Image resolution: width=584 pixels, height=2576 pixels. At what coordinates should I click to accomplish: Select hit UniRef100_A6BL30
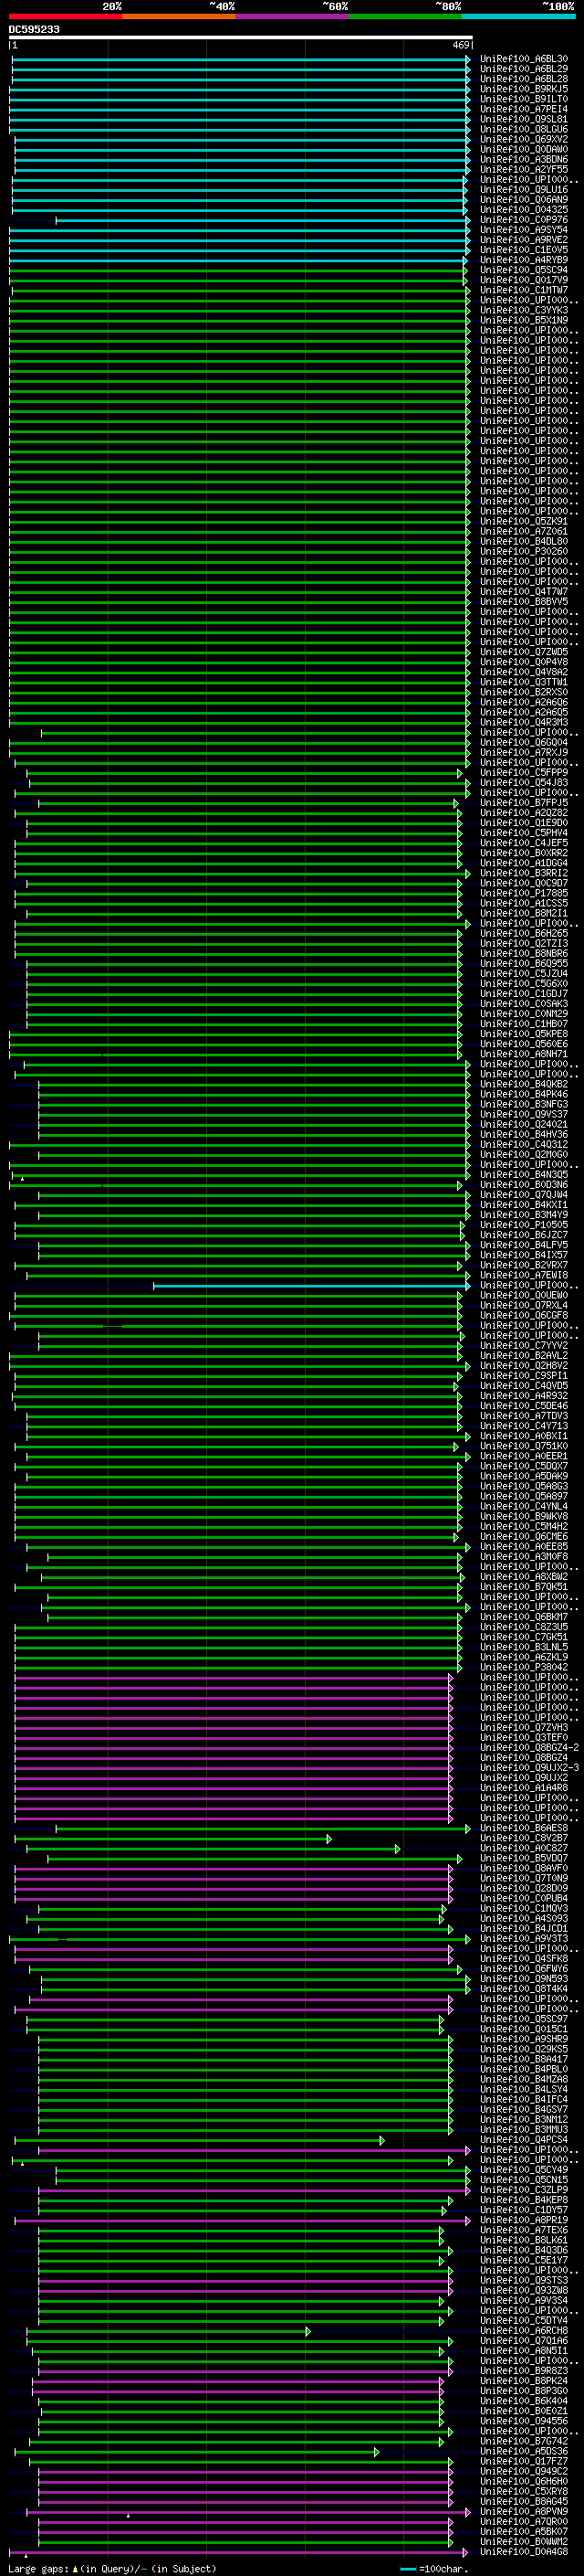click(x=524, y=59)
